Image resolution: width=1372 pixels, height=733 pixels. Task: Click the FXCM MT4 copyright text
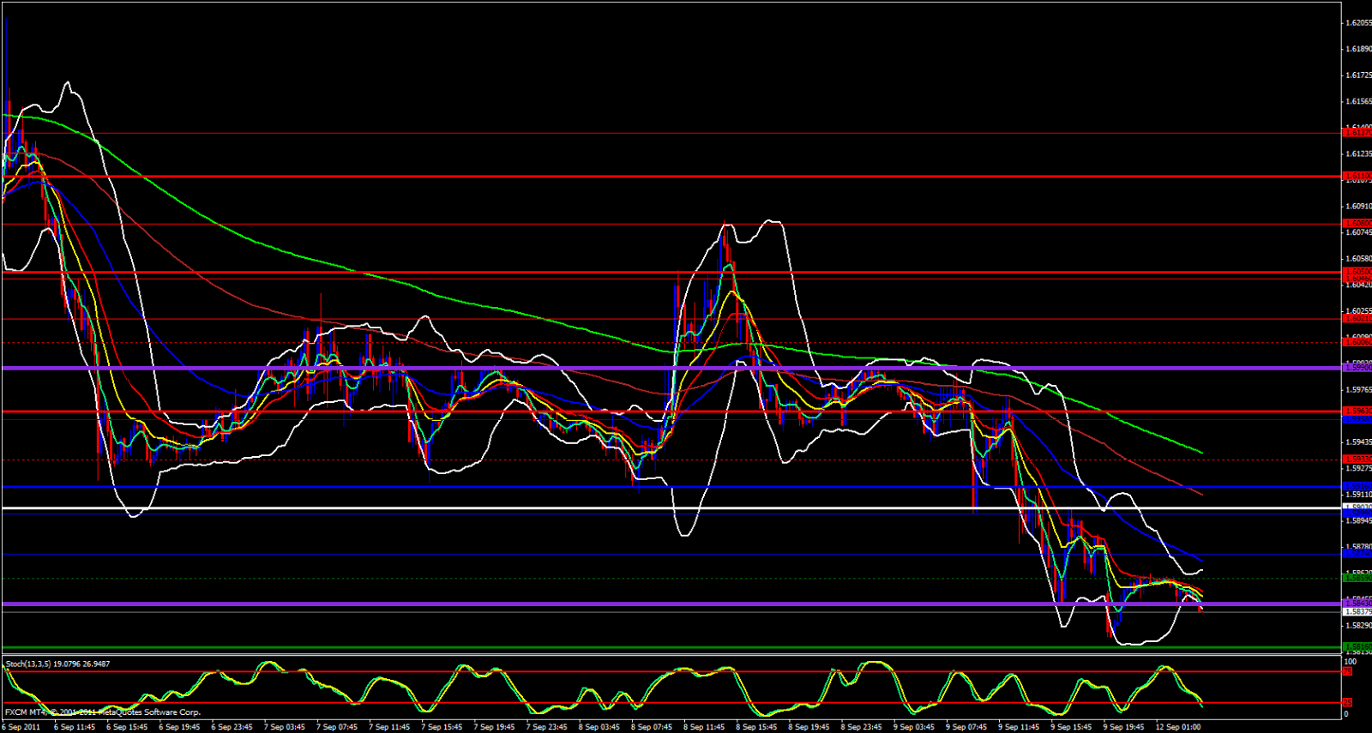103,712
